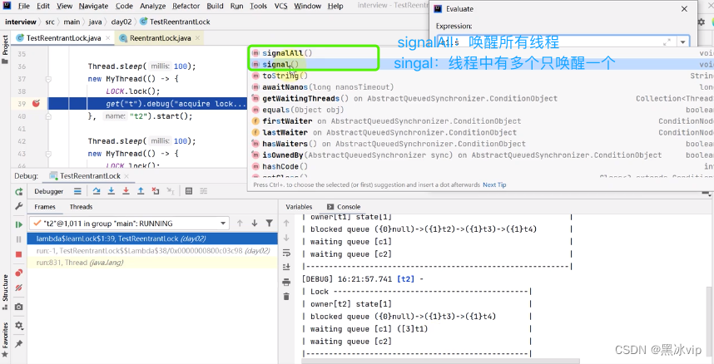Pause the program in the debug sidebar
The height and width of the screenshot is (364, 714).
pyautogui.click(x=18, y=239)
